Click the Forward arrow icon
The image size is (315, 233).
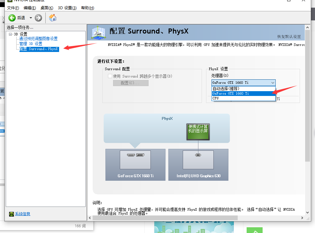point(38,18)
